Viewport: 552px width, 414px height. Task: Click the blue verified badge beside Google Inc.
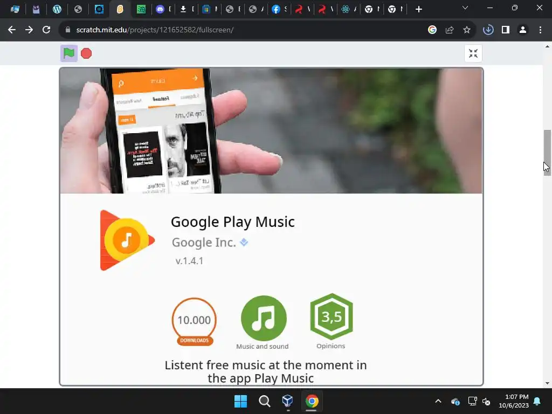tap(244, 242)
